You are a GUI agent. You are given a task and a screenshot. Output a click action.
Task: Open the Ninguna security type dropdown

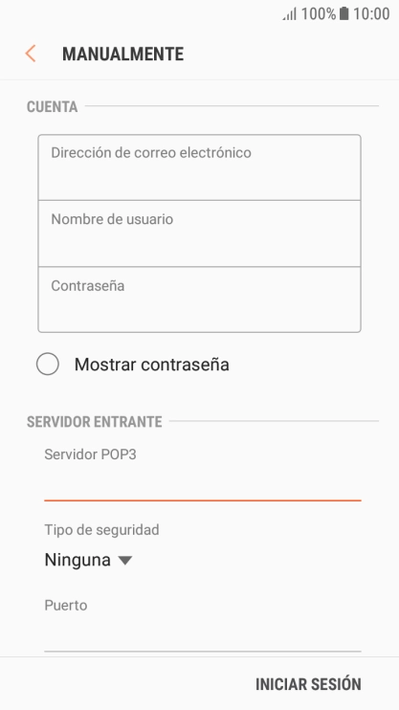(88, 560)
